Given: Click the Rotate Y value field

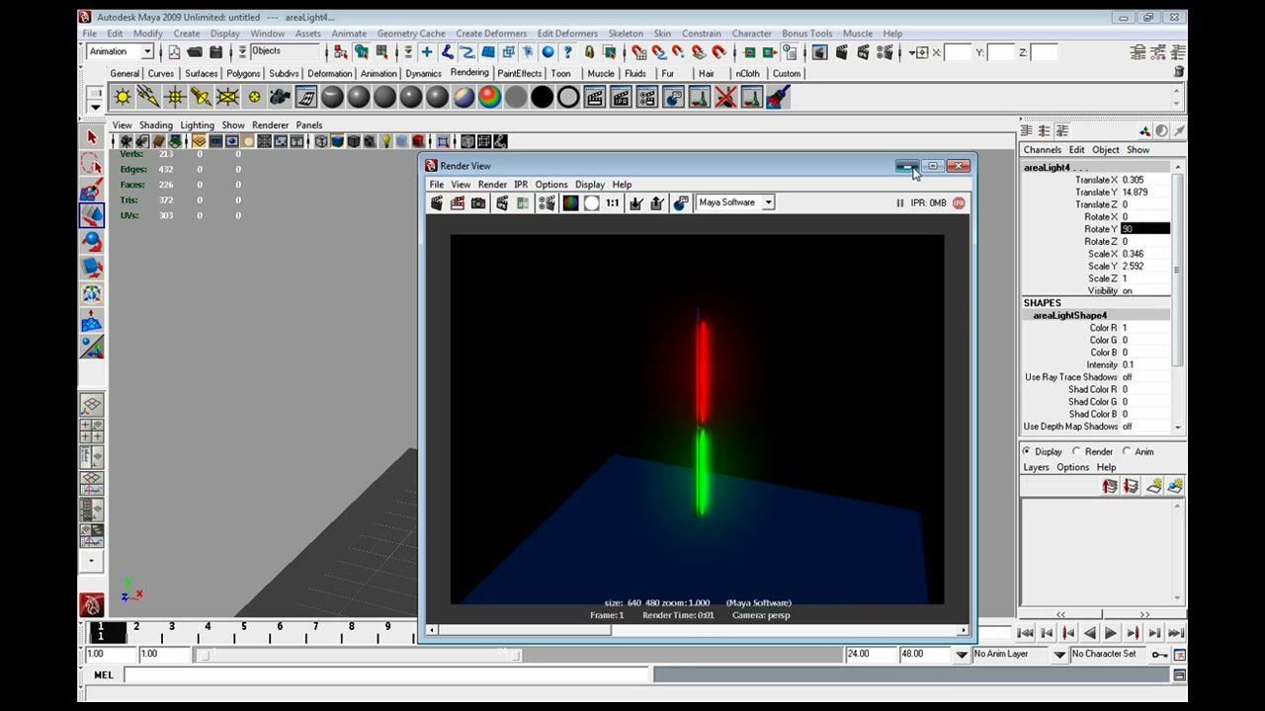Looking at the screenshot, I should pyautogui.click(x=1144, y=229).
